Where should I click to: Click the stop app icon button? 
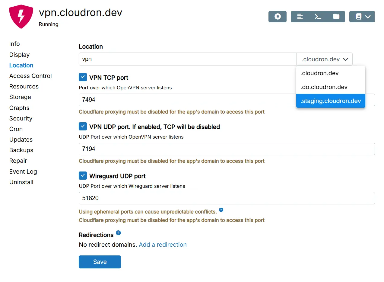coord(277,17)
